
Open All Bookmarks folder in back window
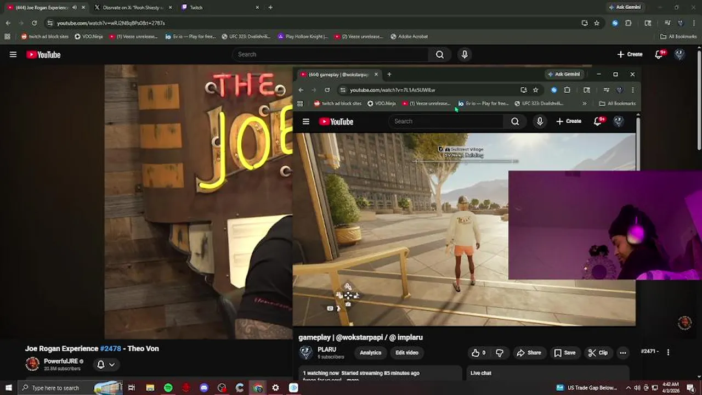click(678, 36)
